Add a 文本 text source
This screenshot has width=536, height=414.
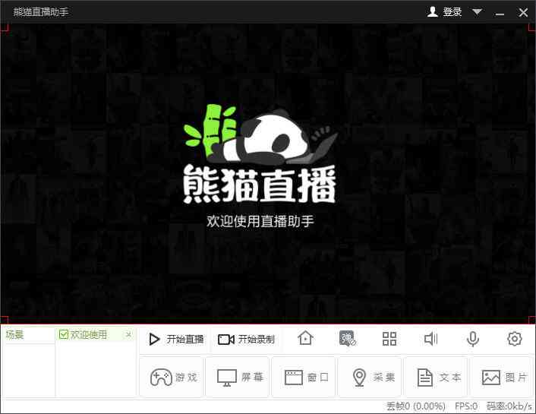(x=437, y=377)
